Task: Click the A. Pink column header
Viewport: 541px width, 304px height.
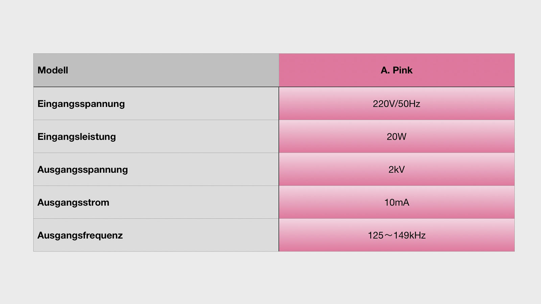Action: coord(397,70)
